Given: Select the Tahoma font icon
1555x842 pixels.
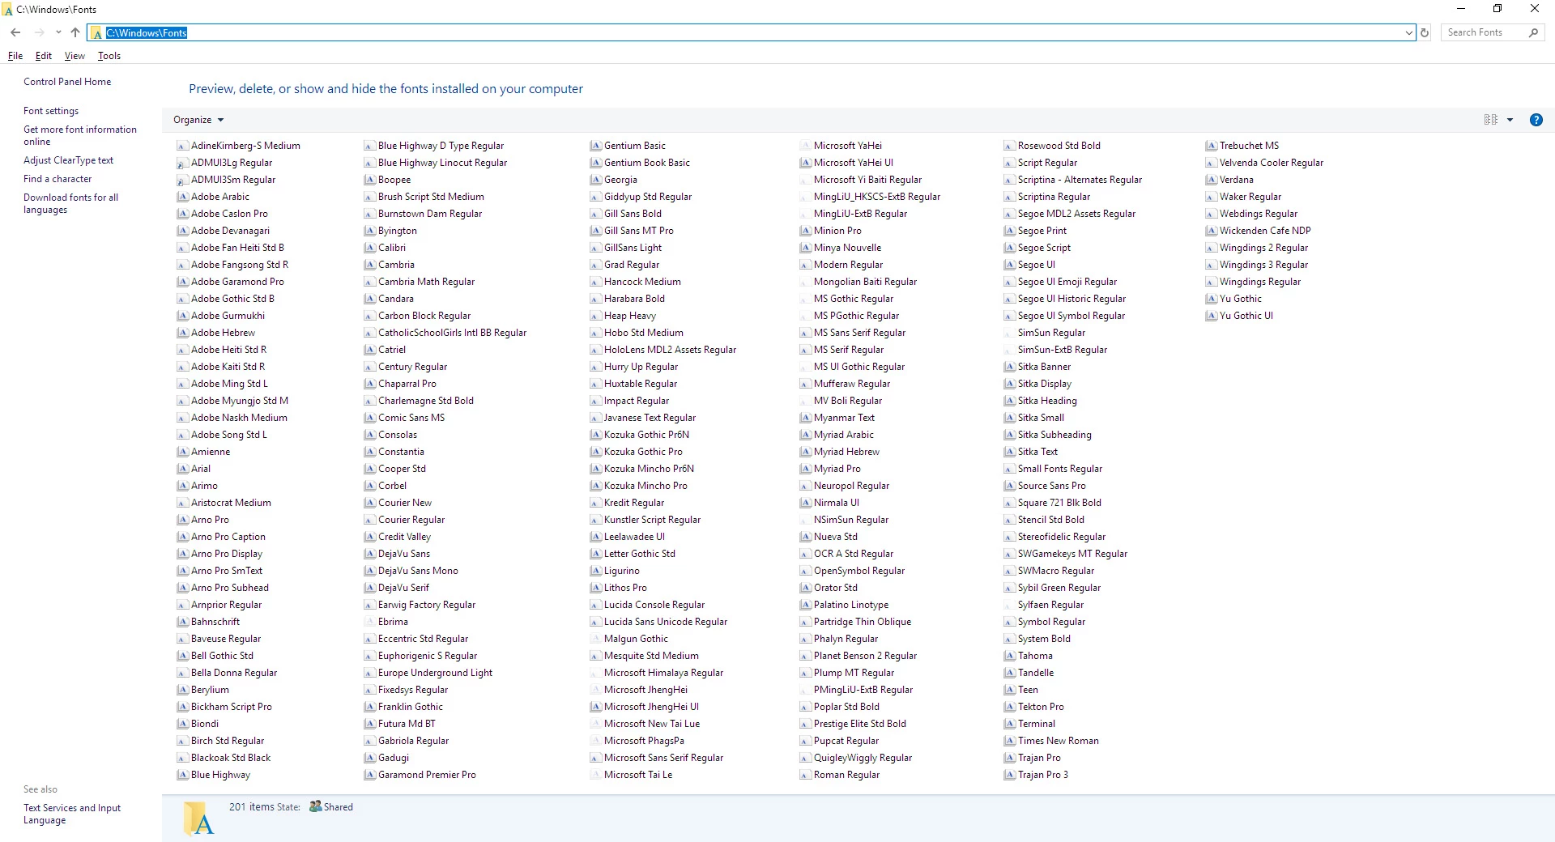Looking at the screenshot, I should pyautogui.click(x=1010, y=656).
